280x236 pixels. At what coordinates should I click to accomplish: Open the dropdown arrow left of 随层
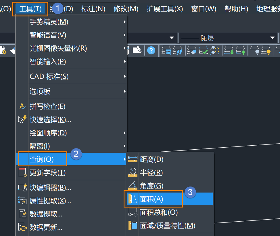pyautogui.click(x=172, y=38)
